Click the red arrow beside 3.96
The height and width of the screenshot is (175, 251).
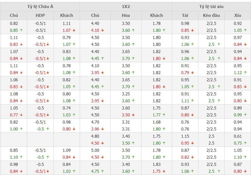[x=103, y=129]
